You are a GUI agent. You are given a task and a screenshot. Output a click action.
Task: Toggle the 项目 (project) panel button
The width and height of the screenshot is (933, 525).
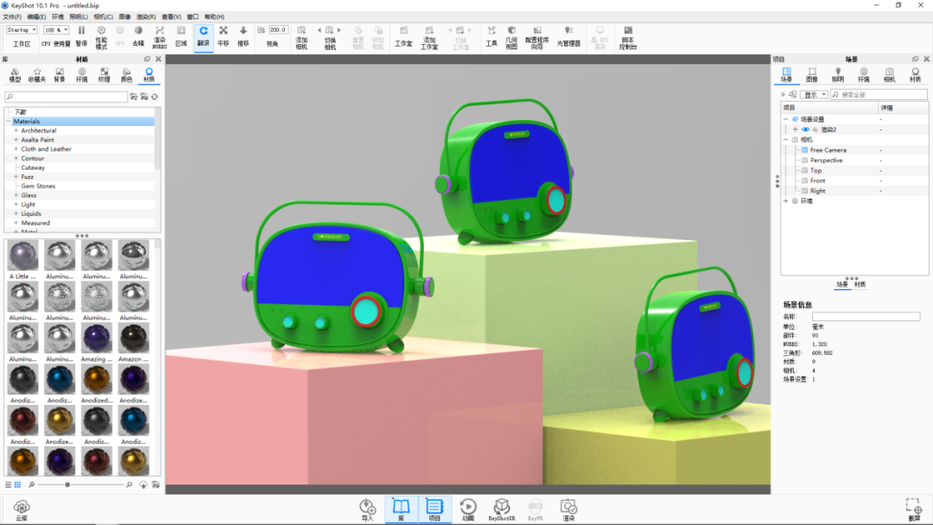coord(435,509)
